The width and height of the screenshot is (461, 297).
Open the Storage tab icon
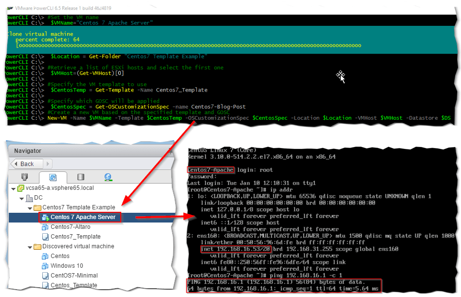80,177
